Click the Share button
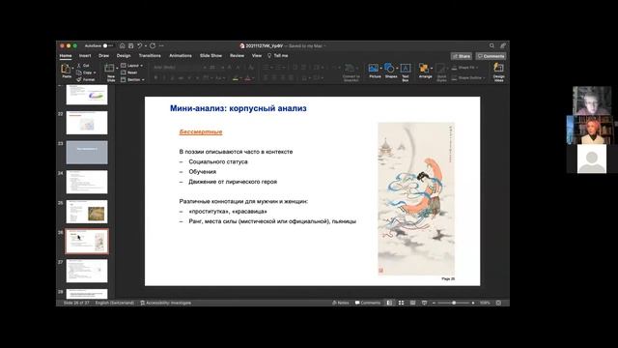 click(x=462, y=56)
